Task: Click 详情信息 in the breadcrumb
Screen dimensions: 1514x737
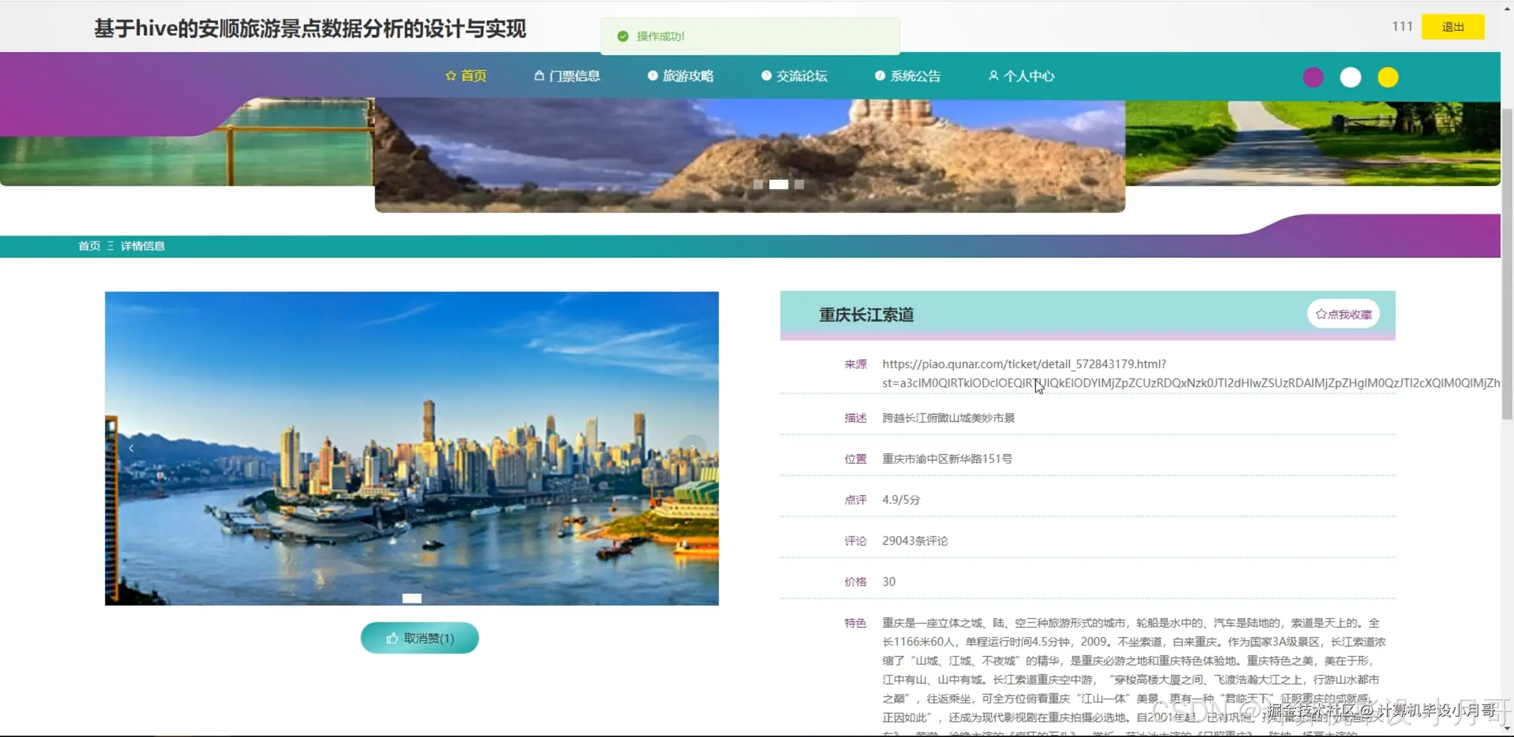Action: [143, 245]
